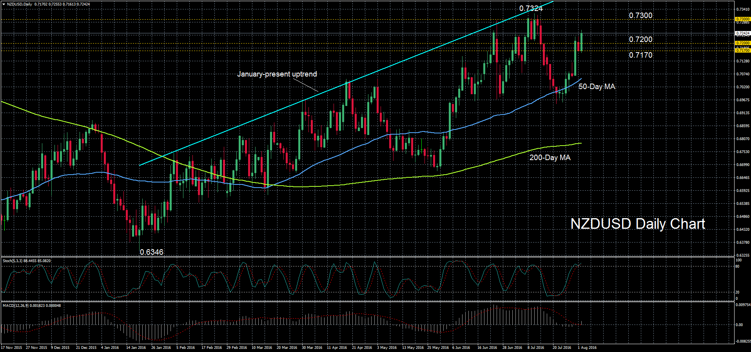Click the yellow 0.71700 price tag on axis
751x352 pixels.
click(x=742, y=50)
